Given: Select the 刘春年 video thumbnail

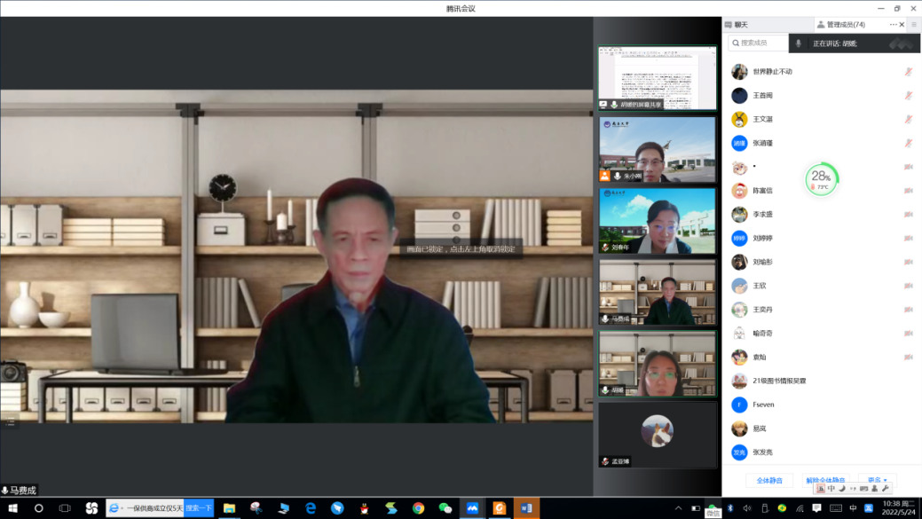Looking at the screenshot, I should pyautogui.click(x=658, y=221).
